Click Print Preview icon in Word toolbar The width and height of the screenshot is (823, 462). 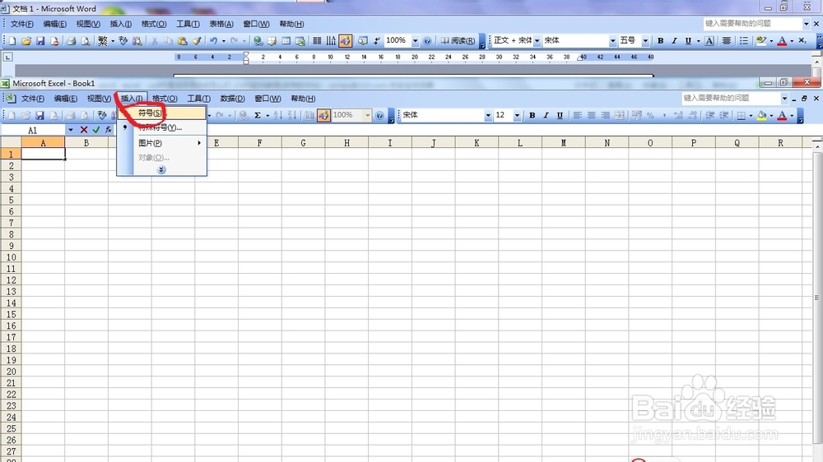click(x=86, y=40)
